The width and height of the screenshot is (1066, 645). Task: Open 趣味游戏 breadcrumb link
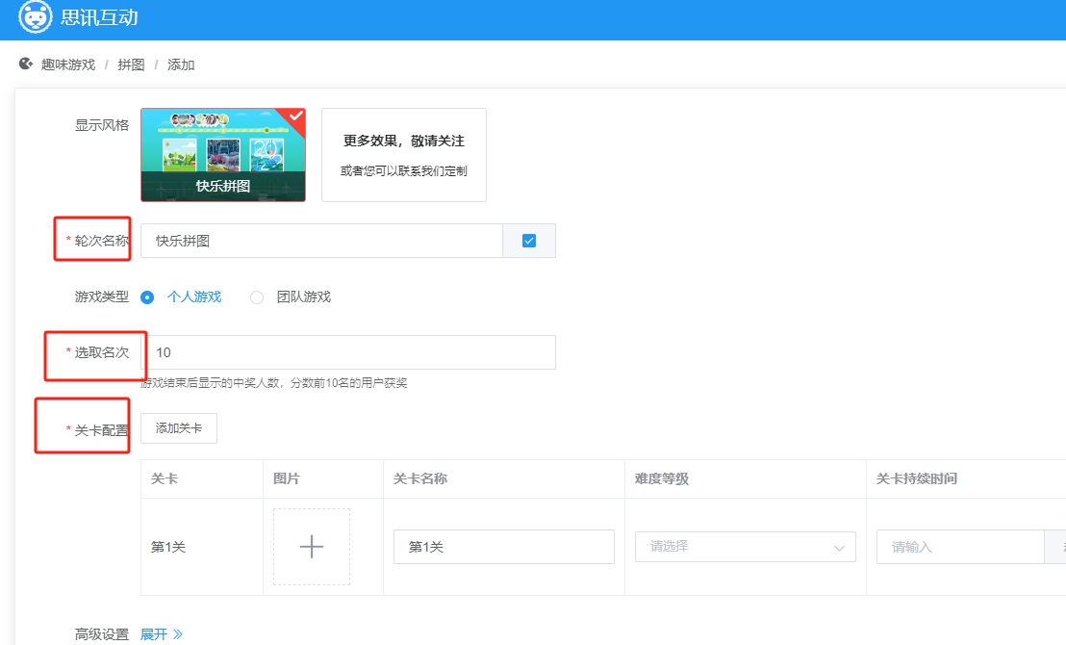point(68,64)
